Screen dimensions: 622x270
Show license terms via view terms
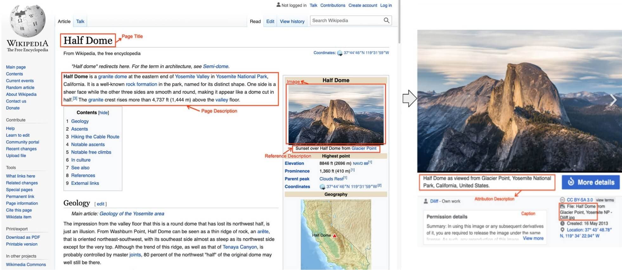[605, 200]
